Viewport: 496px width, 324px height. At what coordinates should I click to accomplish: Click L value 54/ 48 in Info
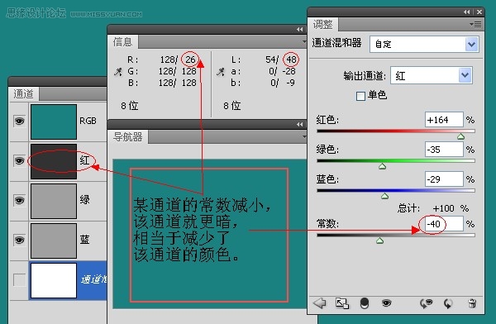(281, 60)
